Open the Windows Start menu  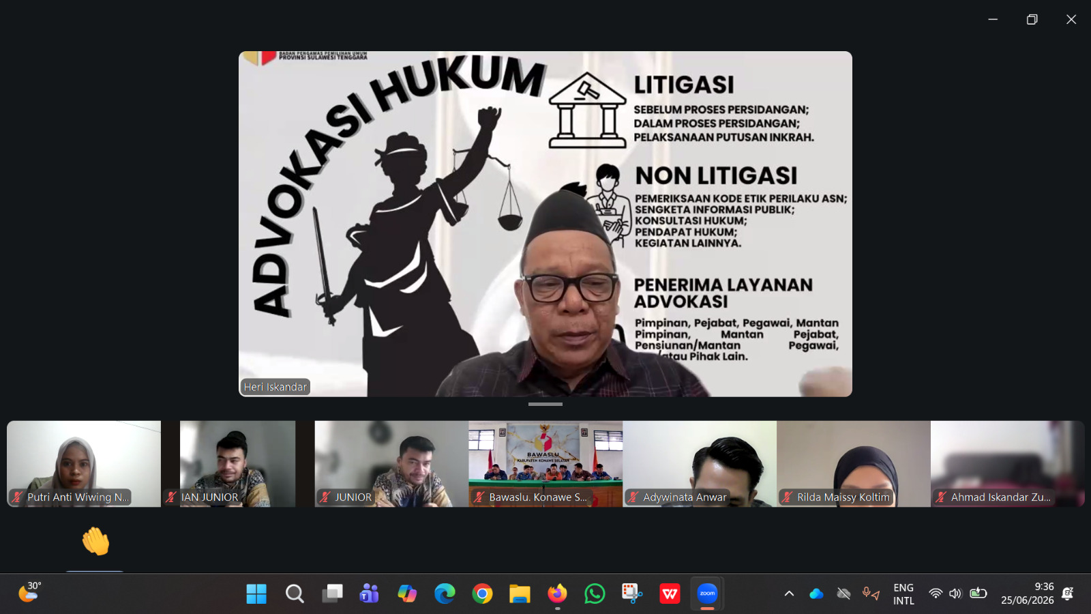click(256, 594)
